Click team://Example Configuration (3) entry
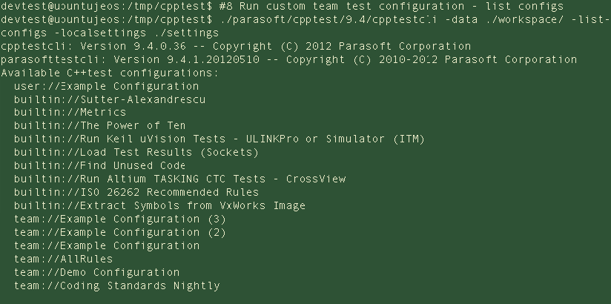The image size is (611, 304). tap(120, 219)
